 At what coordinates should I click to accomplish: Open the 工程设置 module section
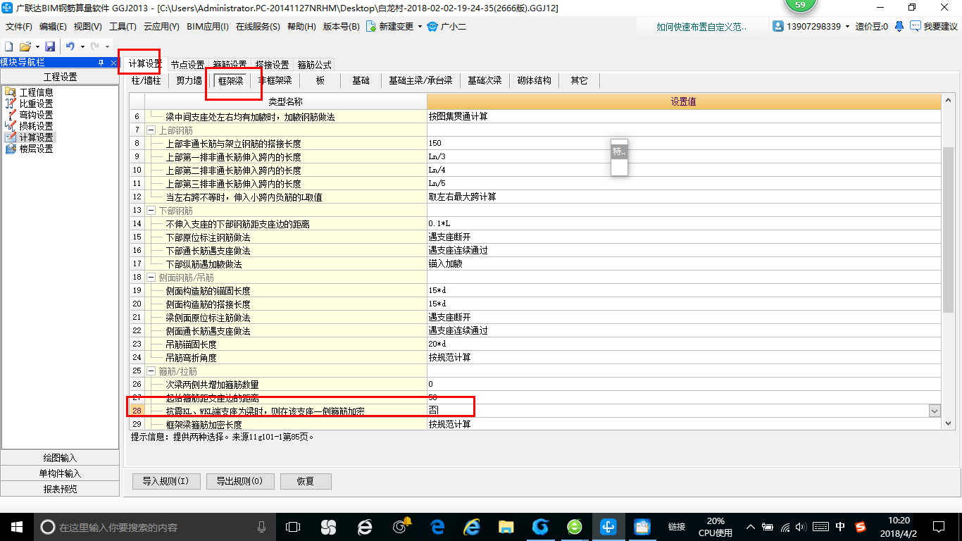coord(60,77)
